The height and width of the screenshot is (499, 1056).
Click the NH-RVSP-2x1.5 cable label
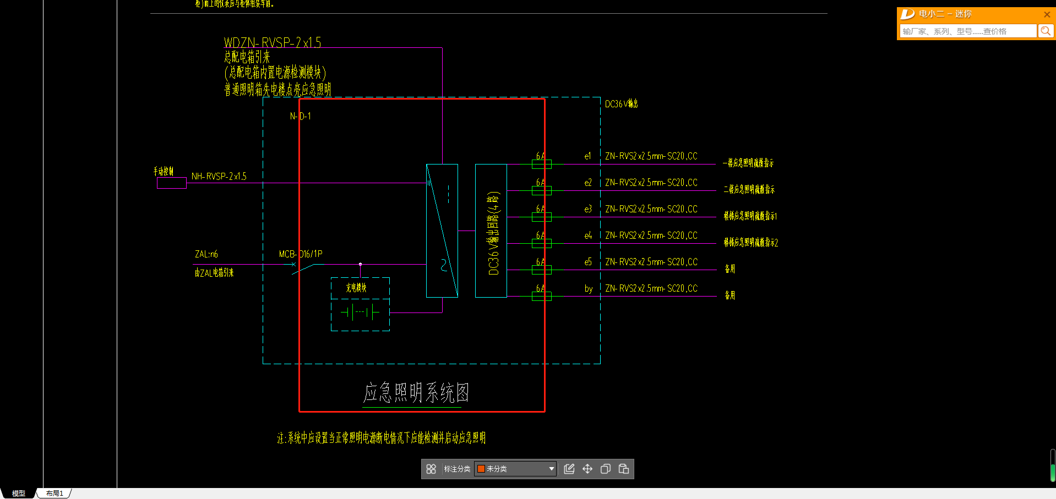(219, 176)
